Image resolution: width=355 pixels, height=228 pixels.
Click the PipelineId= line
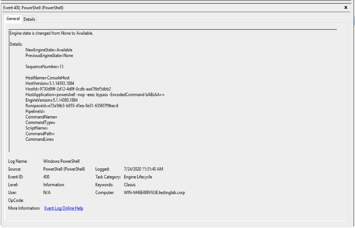pyautogui.click(x=35, y=111)
